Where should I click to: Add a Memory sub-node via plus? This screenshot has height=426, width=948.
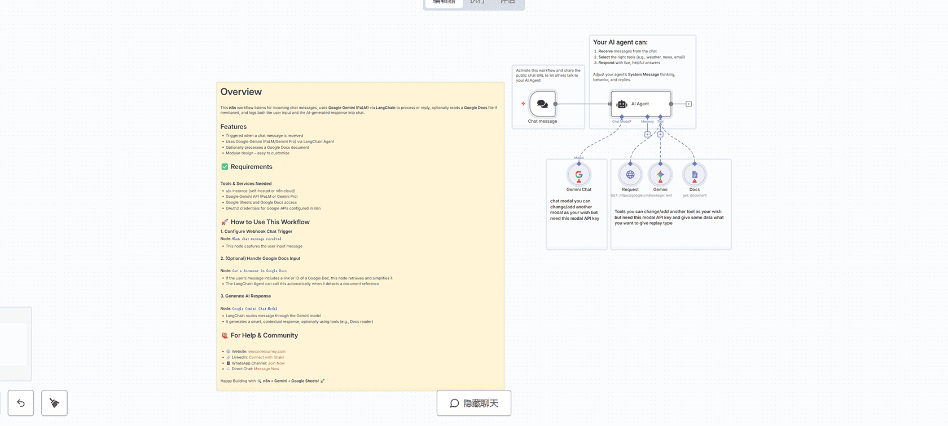[x=647, y=134]
